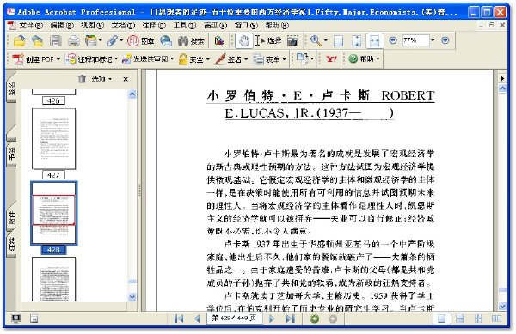Set Fit Width view
The image size is (516, 334).
(374, 40)
